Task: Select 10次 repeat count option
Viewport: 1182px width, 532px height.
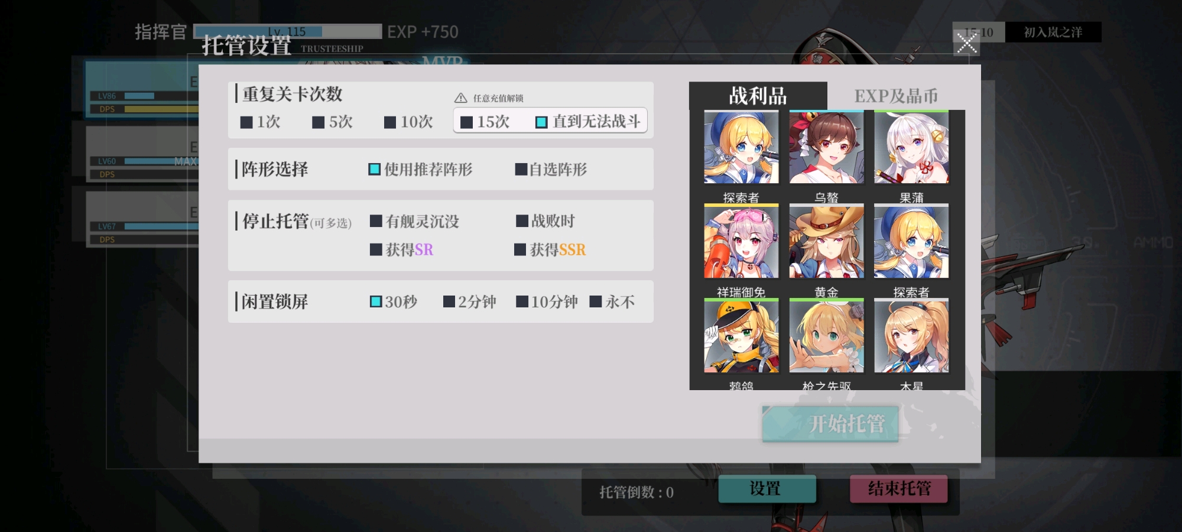Action: coord(408,122)
